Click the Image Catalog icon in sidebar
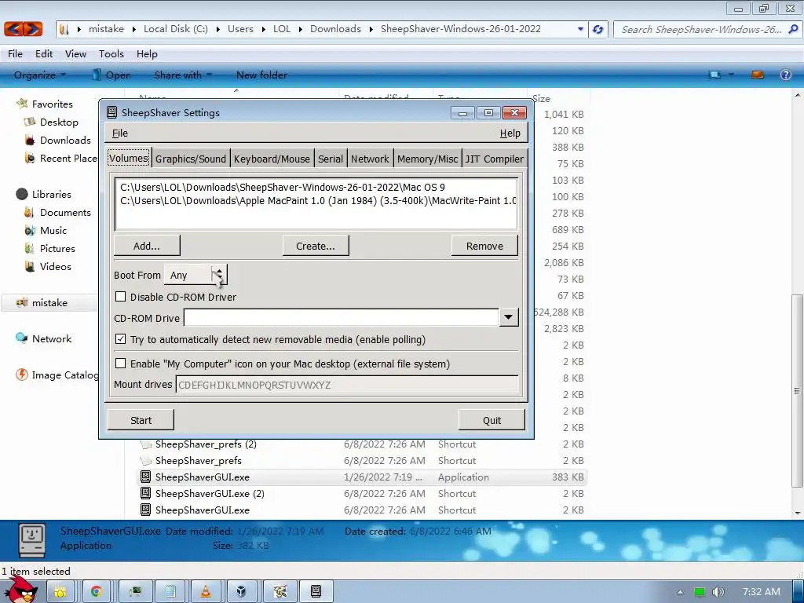This screenshot has height=603, width=804. [x=21, y=375]
